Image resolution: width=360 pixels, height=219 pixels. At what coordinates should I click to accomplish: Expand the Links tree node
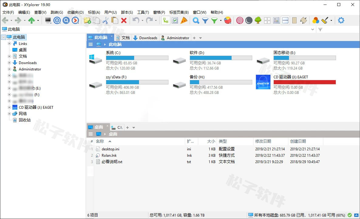(x=9, y=43)
